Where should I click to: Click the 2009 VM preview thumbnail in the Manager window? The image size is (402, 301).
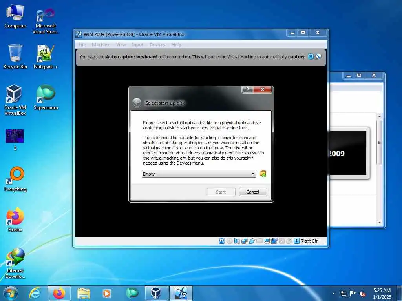coord(348,153)
